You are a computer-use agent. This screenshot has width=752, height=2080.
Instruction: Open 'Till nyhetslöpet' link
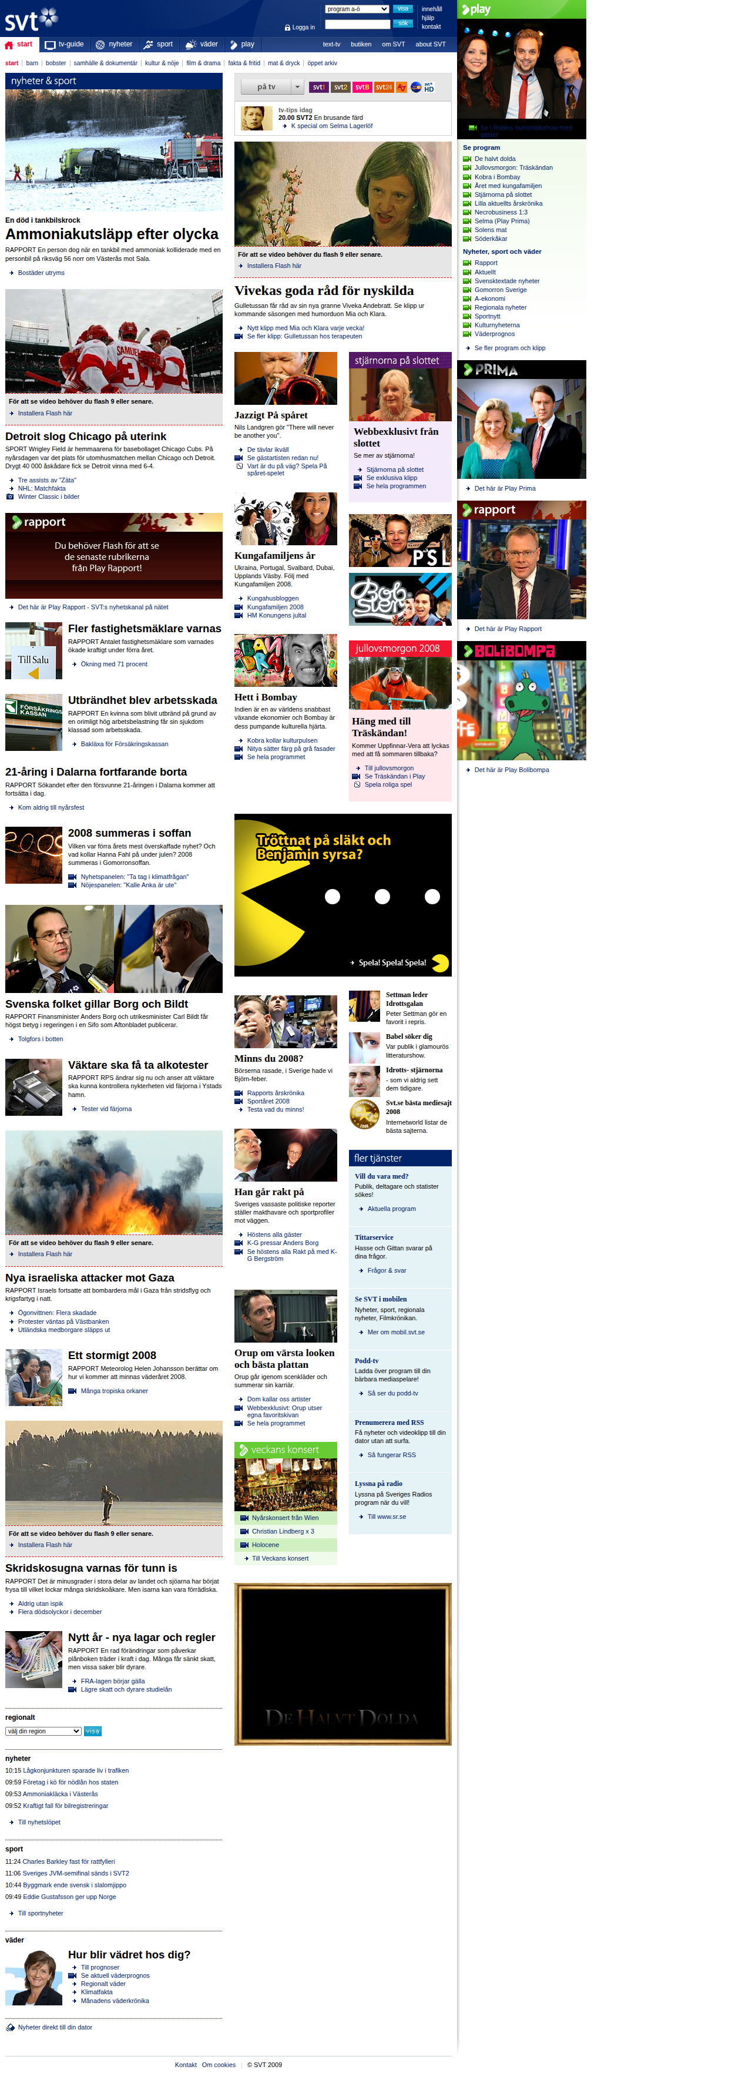coord(39,1821)
